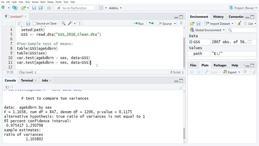Click the code tools magic wand

click(70, 24)
